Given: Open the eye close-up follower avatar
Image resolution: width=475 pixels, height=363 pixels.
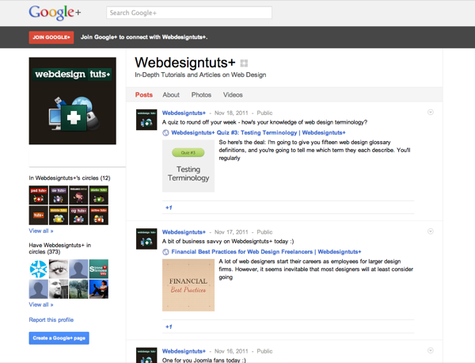Looking at the screenshot, I should (x=59, y=269).
